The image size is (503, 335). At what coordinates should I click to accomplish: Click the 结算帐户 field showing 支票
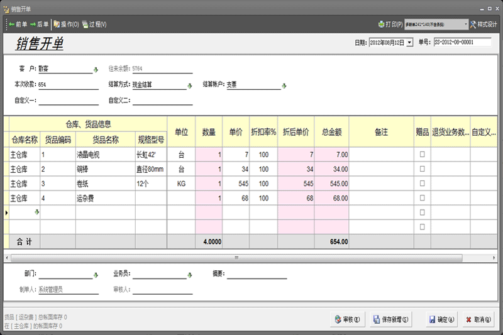click(x=254, y=85)
